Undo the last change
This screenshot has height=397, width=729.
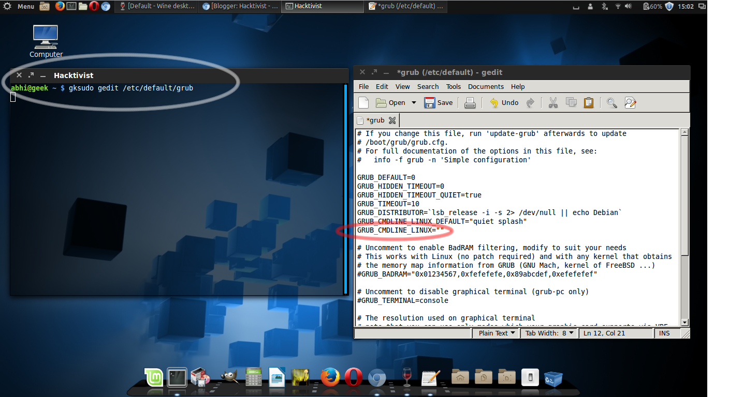click(504, 102)
